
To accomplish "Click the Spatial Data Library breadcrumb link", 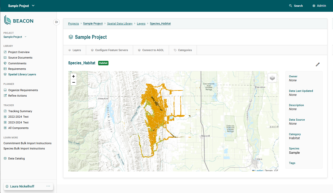I will (x=120, y=24).
